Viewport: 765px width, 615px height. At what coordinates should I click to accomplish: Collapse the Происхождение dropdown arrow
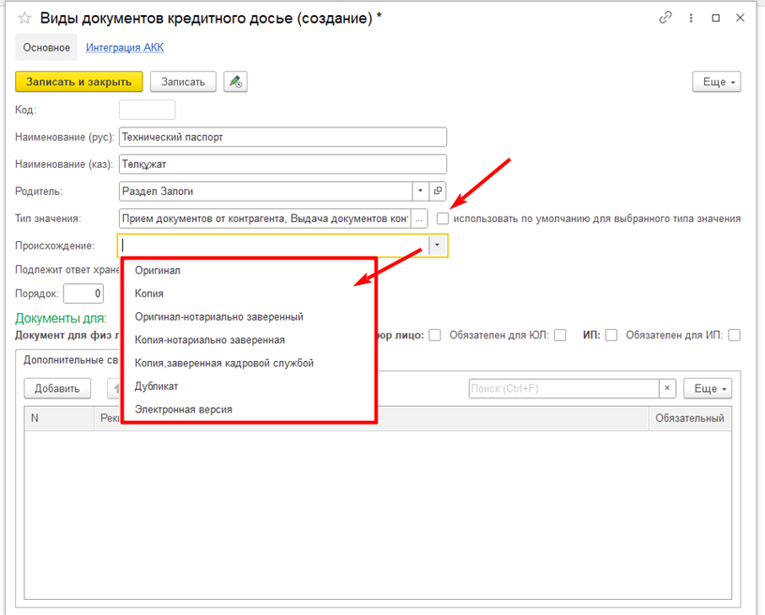[438, 246]
